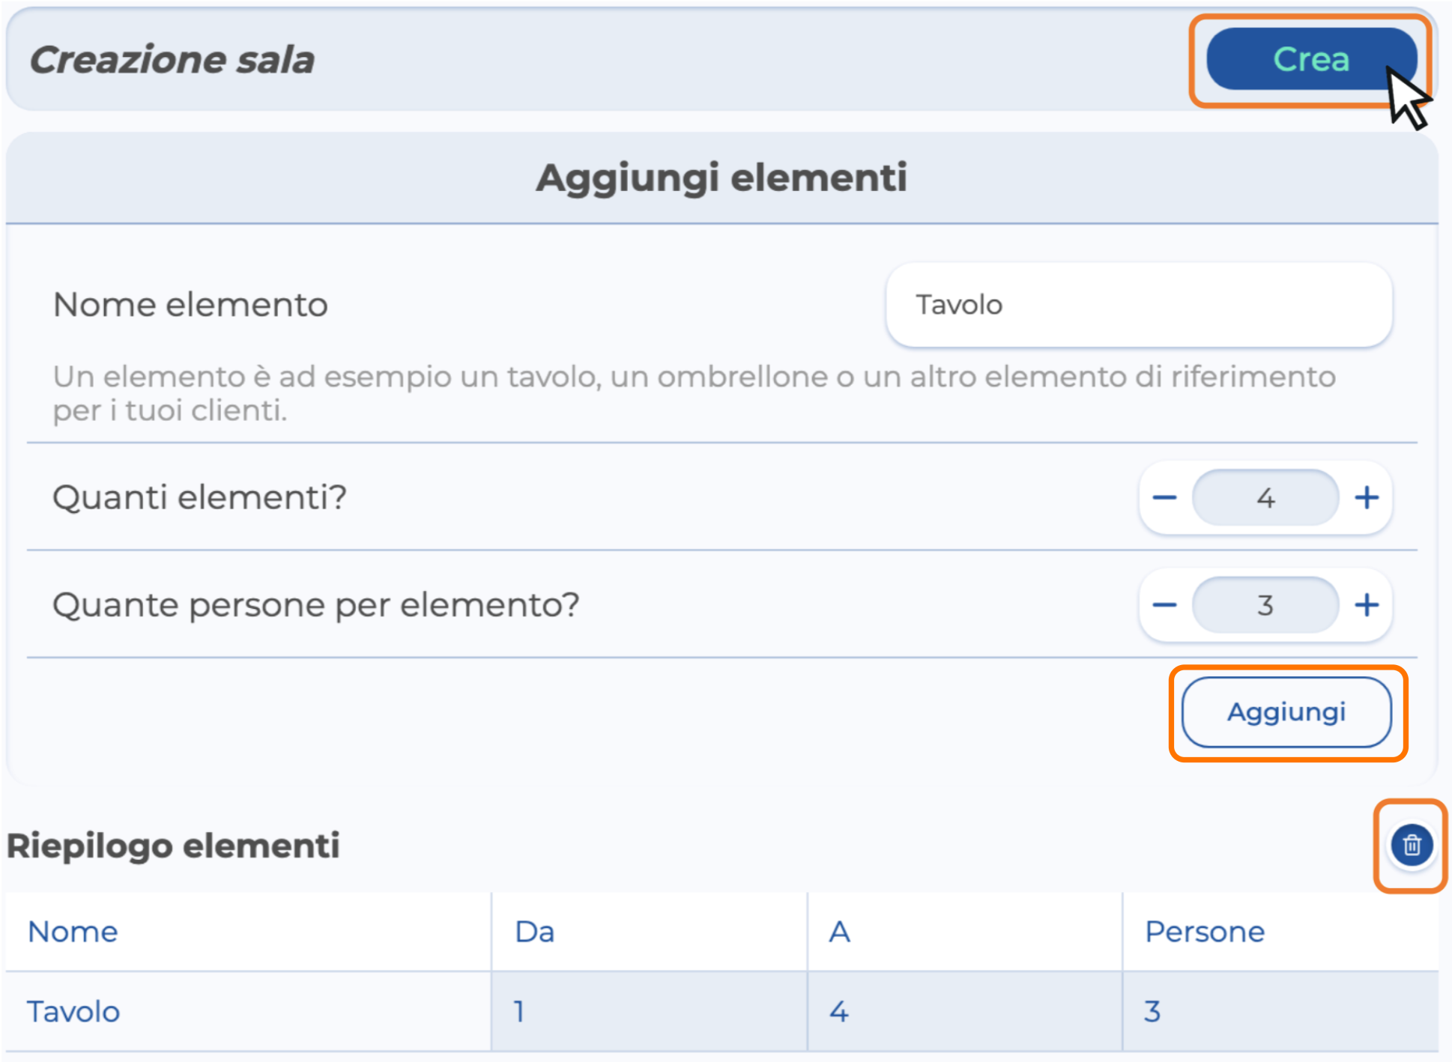Decrease persons per element with minus
Image resolution: width=1452 pixels, height=1062 pixels.
click(1164, 605)
